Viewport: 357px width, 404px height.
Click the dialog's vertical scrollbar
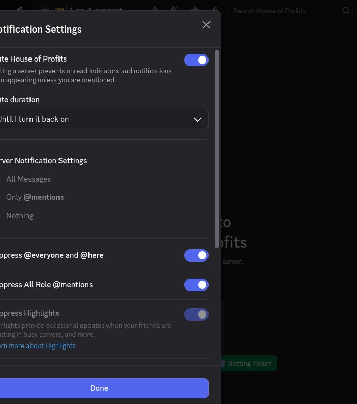coord(217,149)
